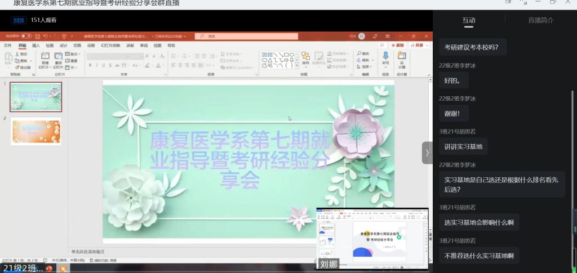Expand the shapes gallery more button
The width and height of the screenshot is (577, 273).
[x=296, y=65]
